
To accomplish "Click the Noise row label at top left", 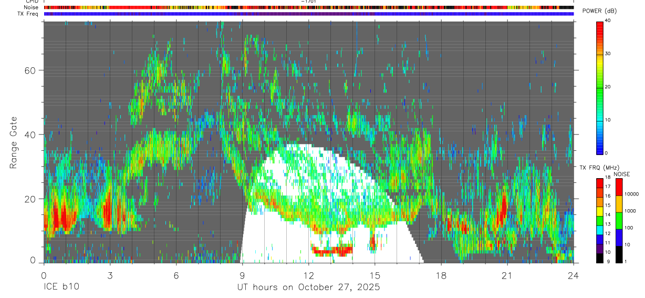I will [32, 7].
